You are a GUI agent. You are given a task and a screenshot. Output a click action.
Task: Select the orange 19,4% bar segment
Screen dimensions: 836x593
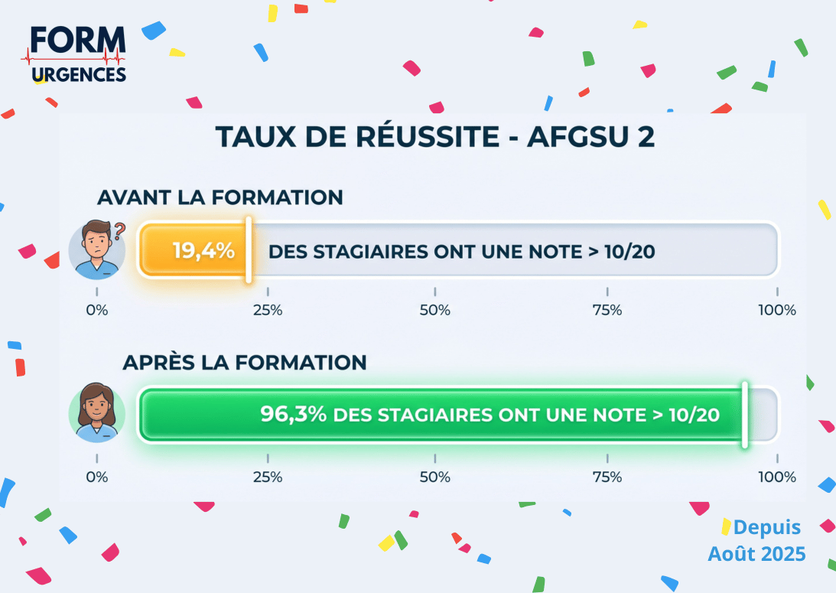click(194, 250)
